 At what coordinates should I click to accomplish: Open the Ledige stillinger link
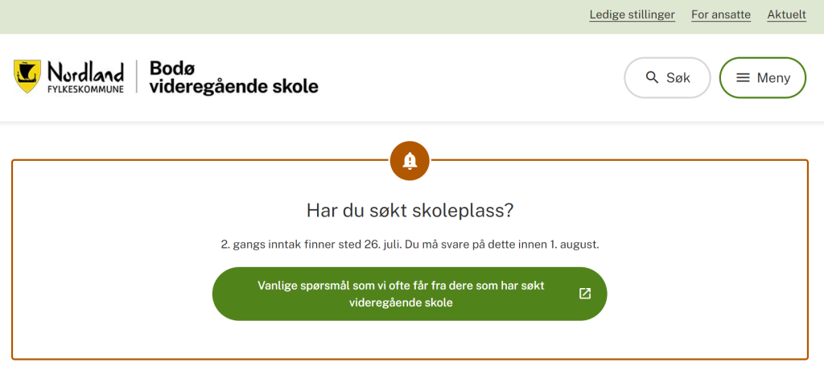[x=632, y=14]
